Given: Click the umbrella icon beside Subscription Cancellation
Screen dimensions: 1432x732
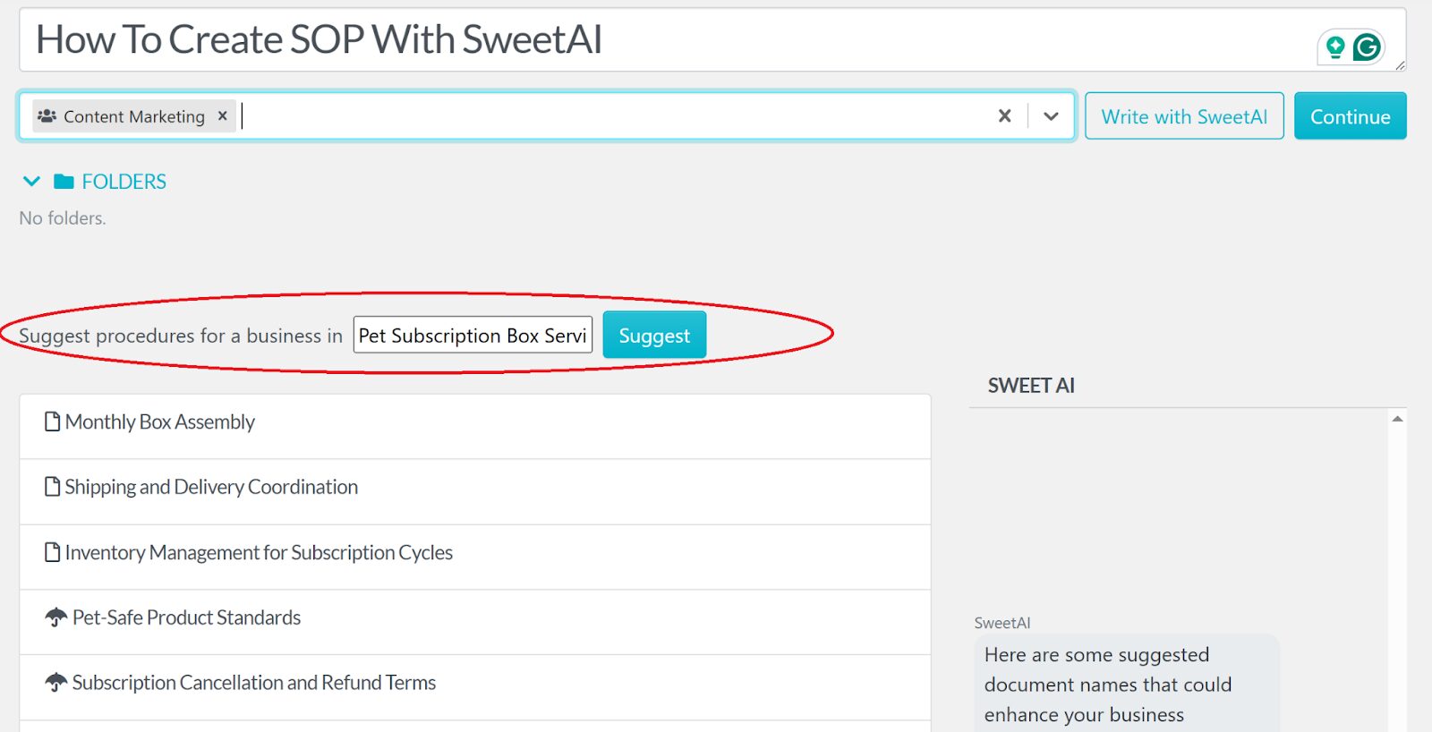Looking at the screenshot, I should pos(55,681).
